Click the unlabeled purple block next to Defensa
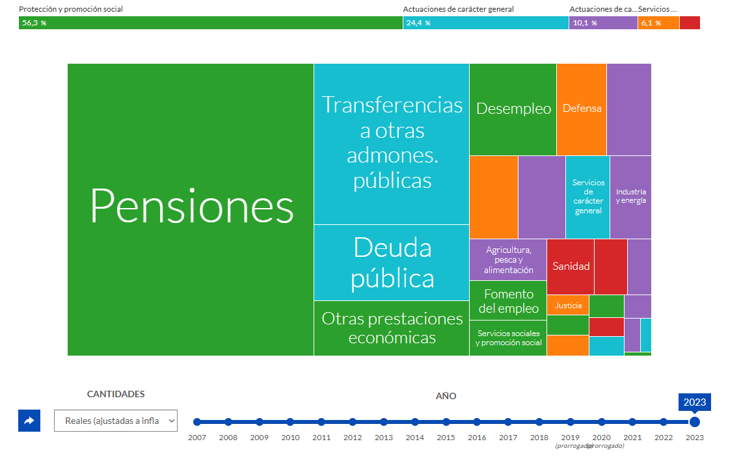The width and height of the screenshot is (741, 459). 629,110
